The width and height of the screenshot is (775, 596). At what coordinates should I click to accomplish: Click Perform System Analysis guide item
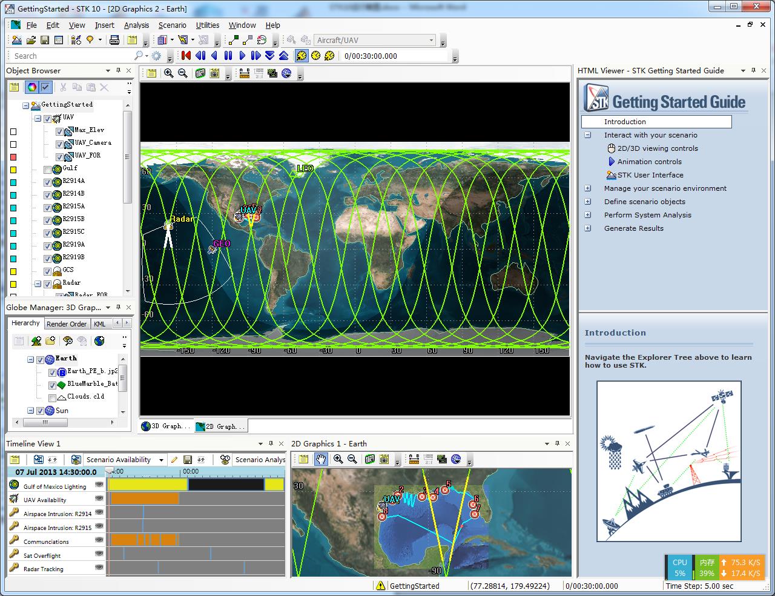click(647, 215)
